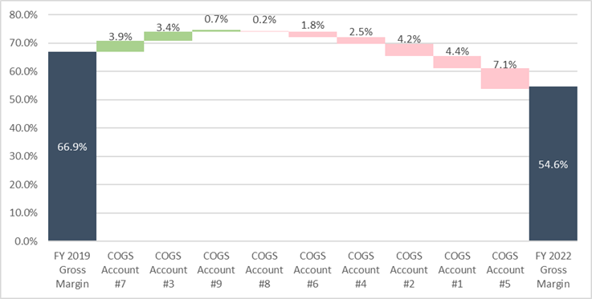The width and height of the screenshot is (592, 299).
Task: Select the COGS Account #9 category label
Action: coord(216,270)
